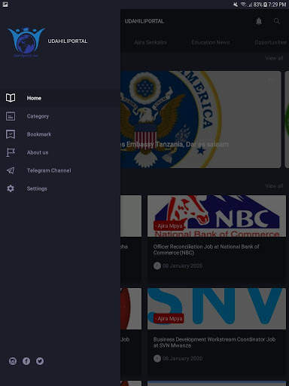Open Settings from the drawer
Image resolution: width=289 pixels, height=386 pixels.
60,188
